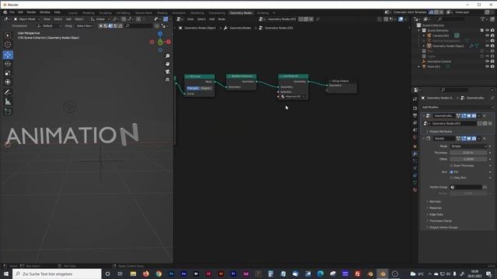Image resolution: width=497 pixels, height=279 pixels.
Task: Expand the Thickness Clamp panel
Action: click(440, 221)
